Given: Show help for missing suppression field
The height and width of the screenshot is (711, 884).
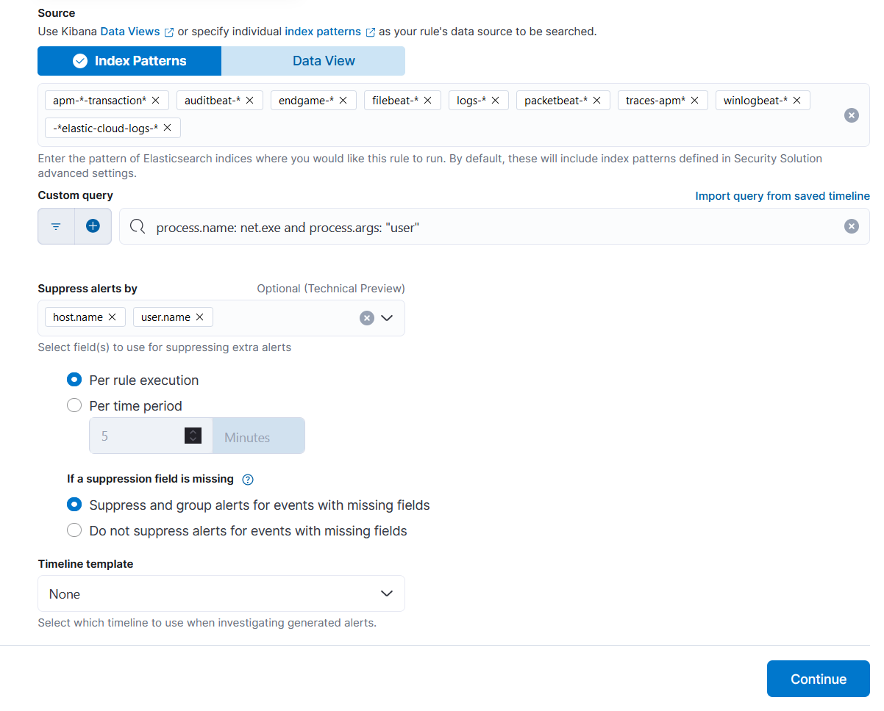Looking at the screenshot, I should click(x=248, y=480).
